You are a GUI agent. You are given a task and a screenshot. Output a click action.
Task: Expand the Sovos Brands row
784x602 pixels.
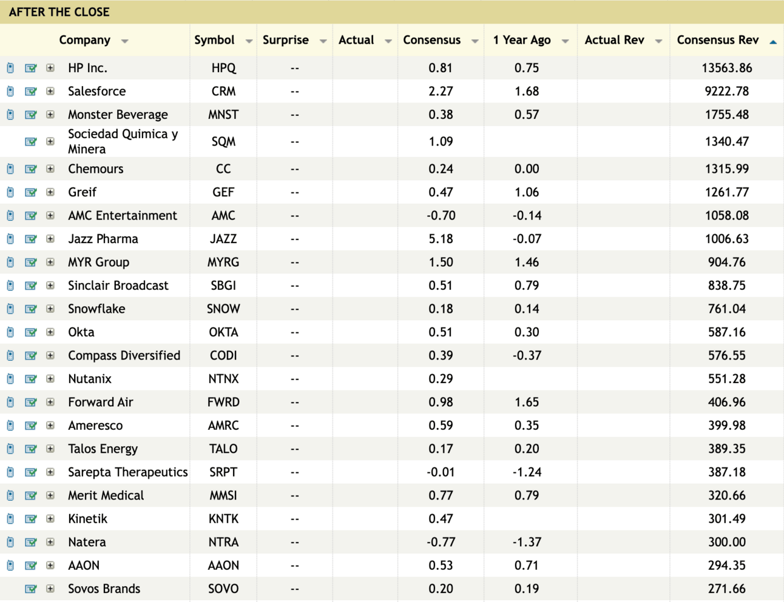coord(50,589)
